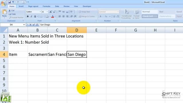Switch to the Review tab
Screen dimensions: 183x103
point(66,6)
